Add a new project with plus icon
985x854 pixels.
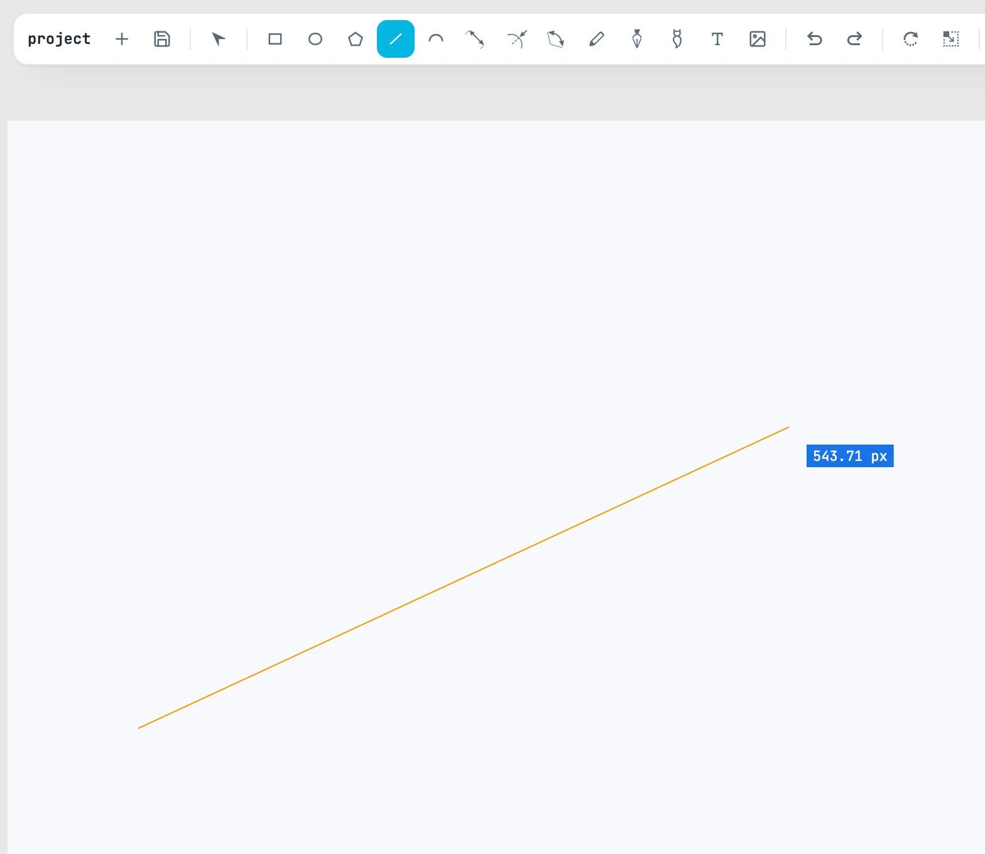coord(122,39)
